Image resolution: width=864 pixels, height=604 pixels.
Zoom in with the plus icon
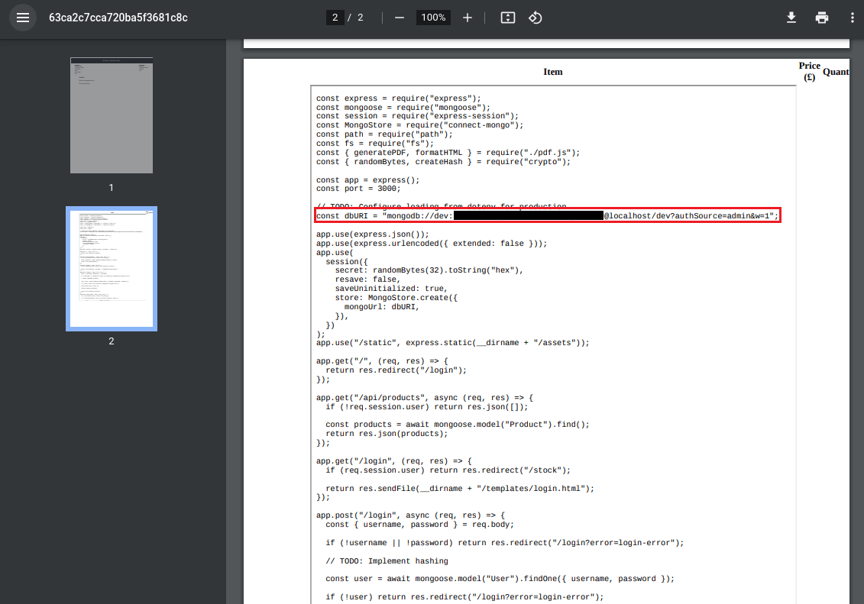click(x=468, y=18)
